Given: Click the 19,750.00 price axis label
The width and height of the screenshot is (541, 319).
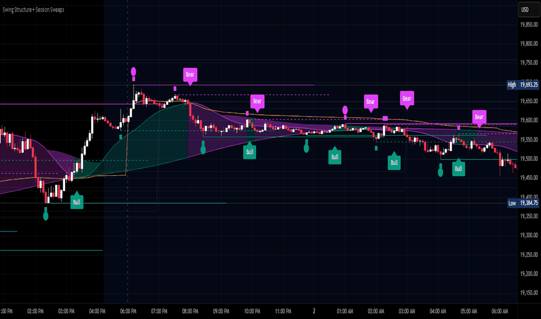Looking at the screenshot, I should tap(529, 63).
